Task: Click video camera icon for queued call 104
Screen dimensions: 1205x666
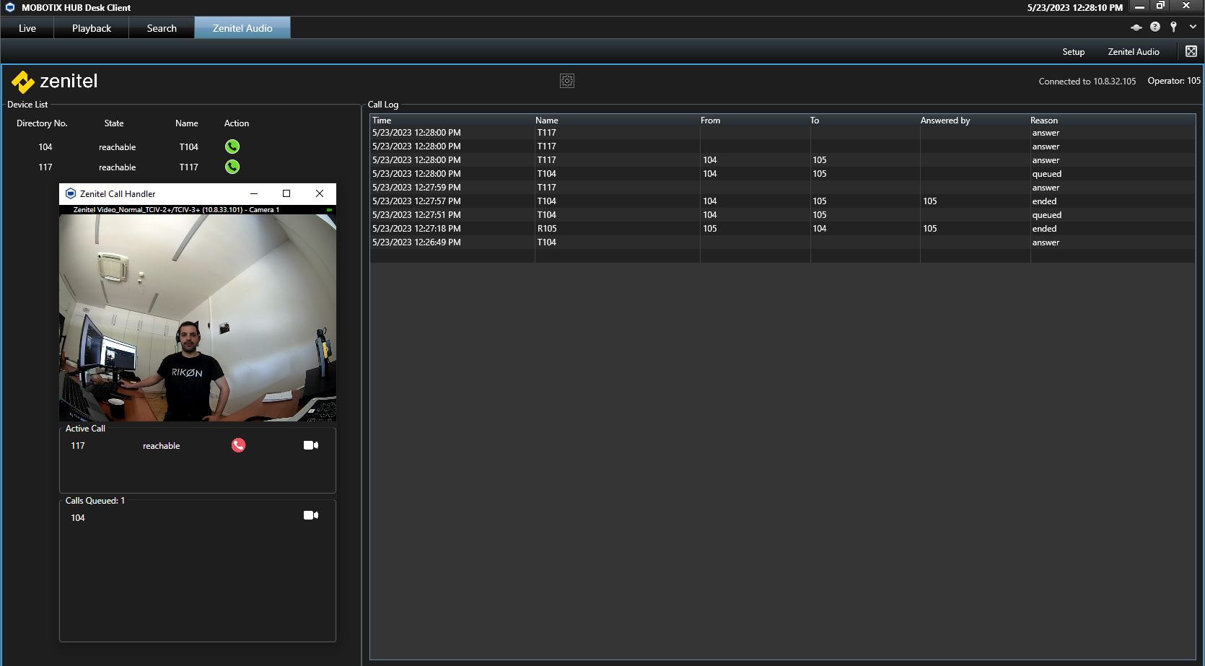Action: click(311, 515)
